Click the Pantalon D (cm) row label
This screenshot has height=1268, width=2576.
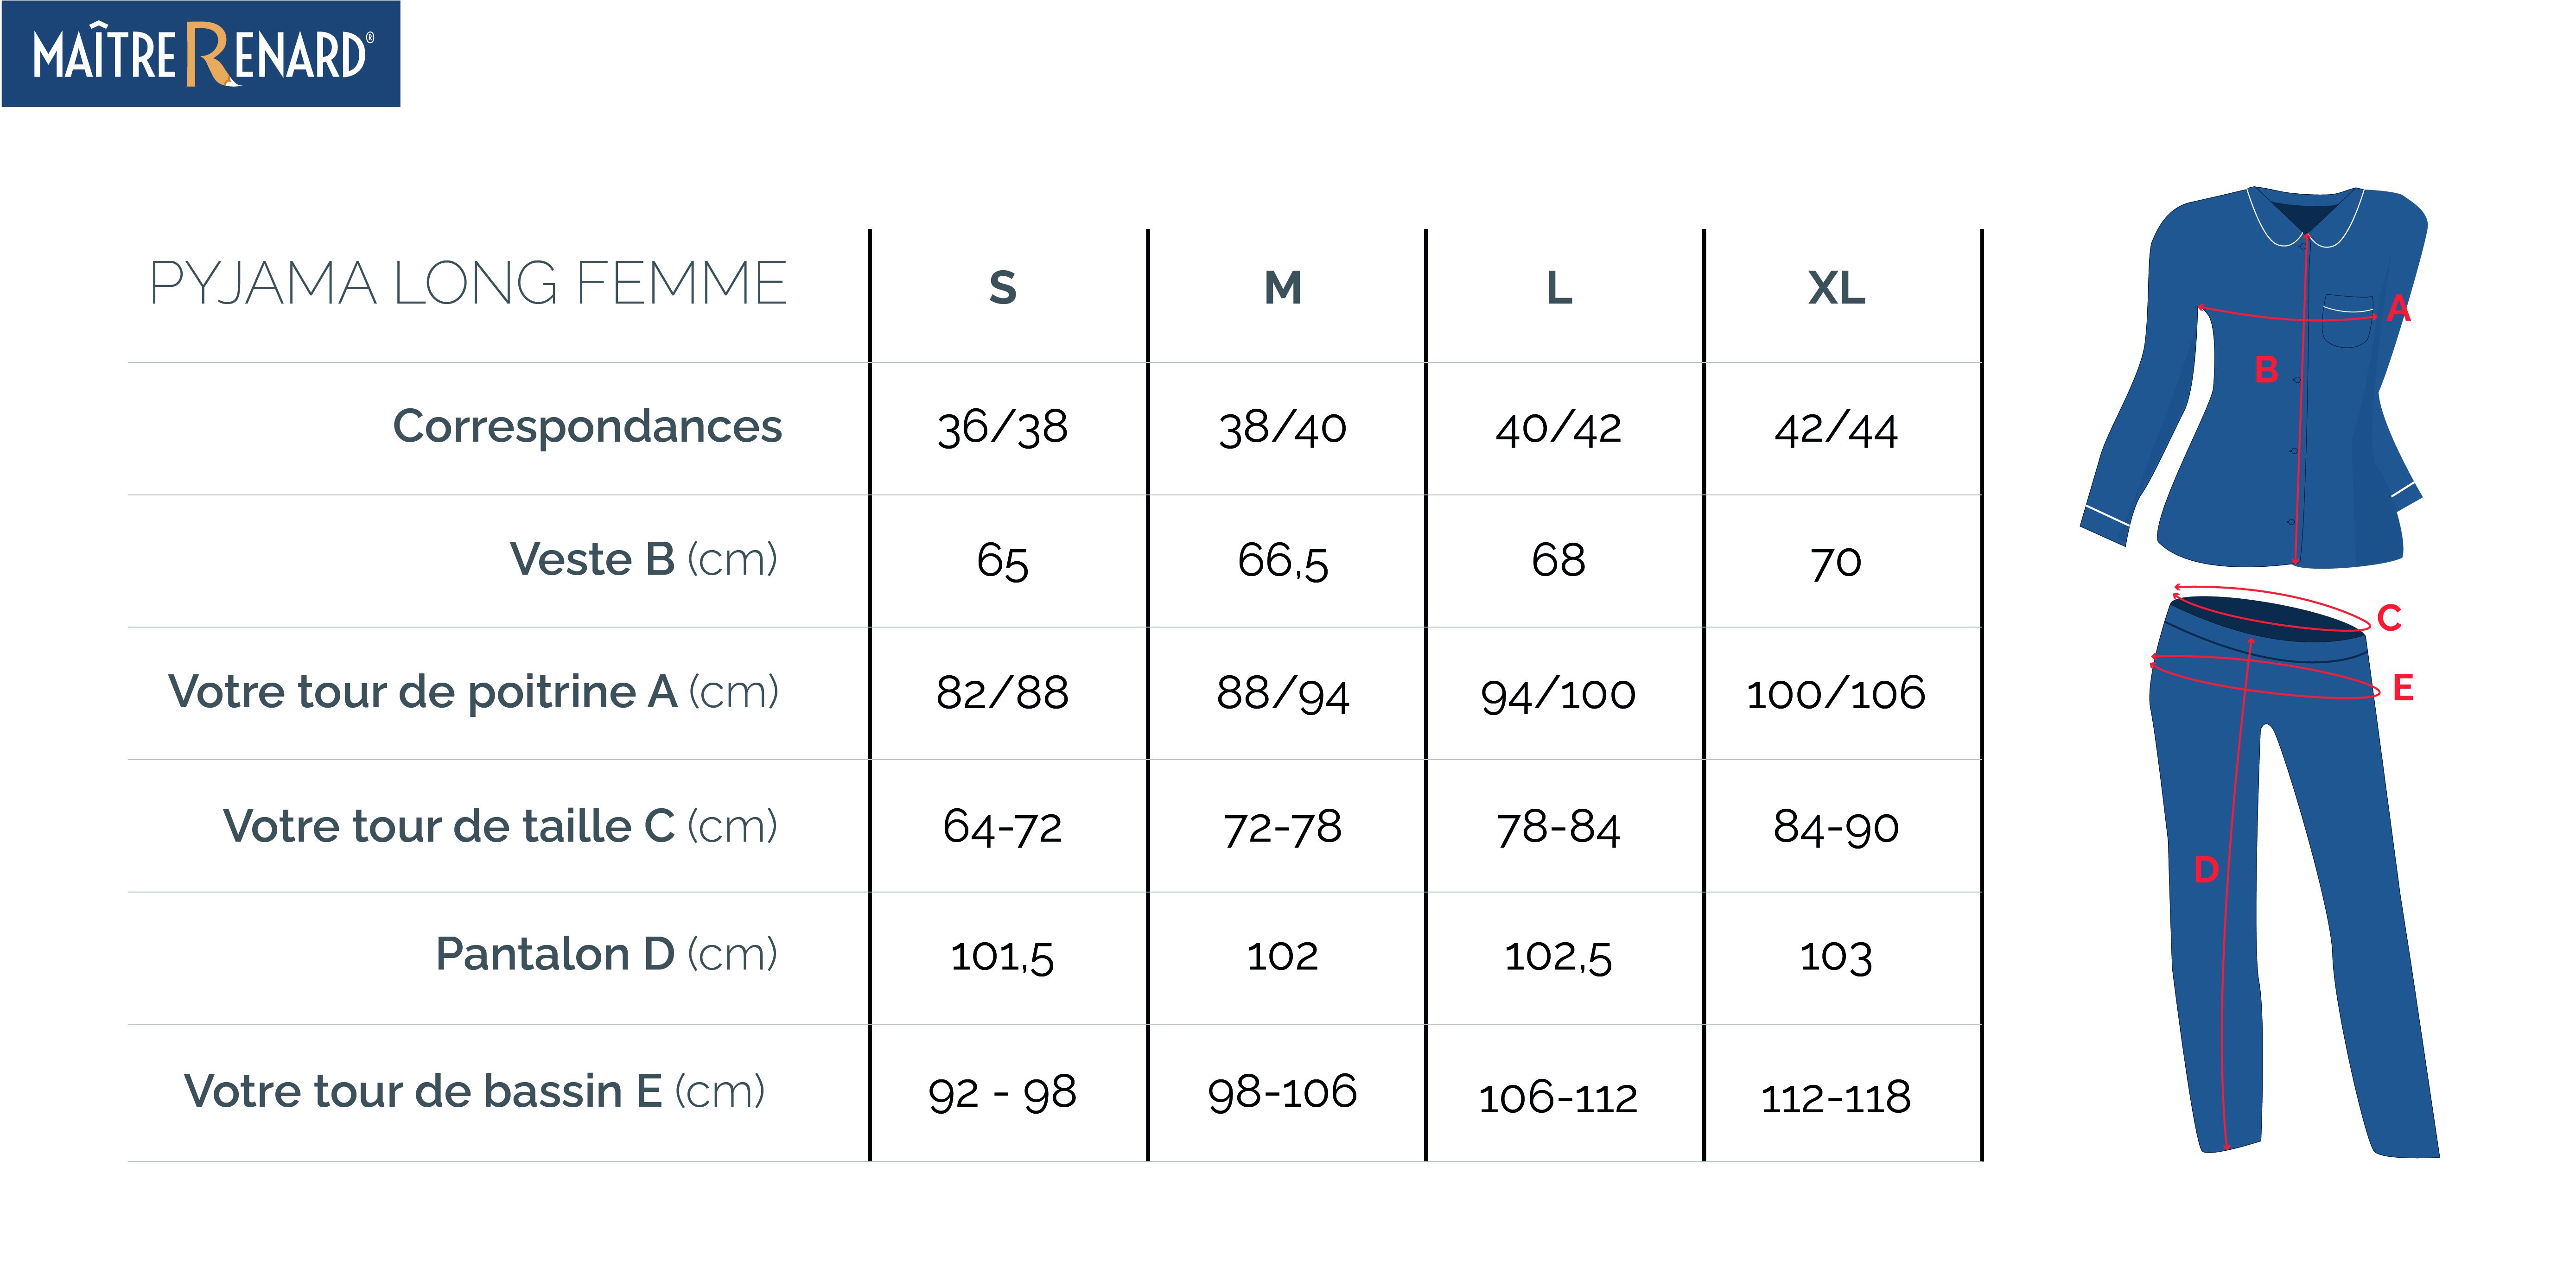tap(607, 954)
